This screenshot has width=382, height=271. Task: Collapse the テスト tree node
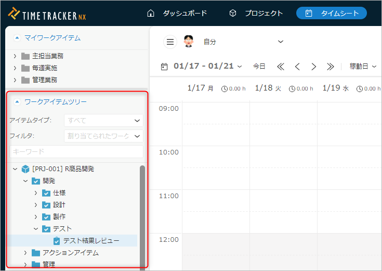(x=36, y=229)
